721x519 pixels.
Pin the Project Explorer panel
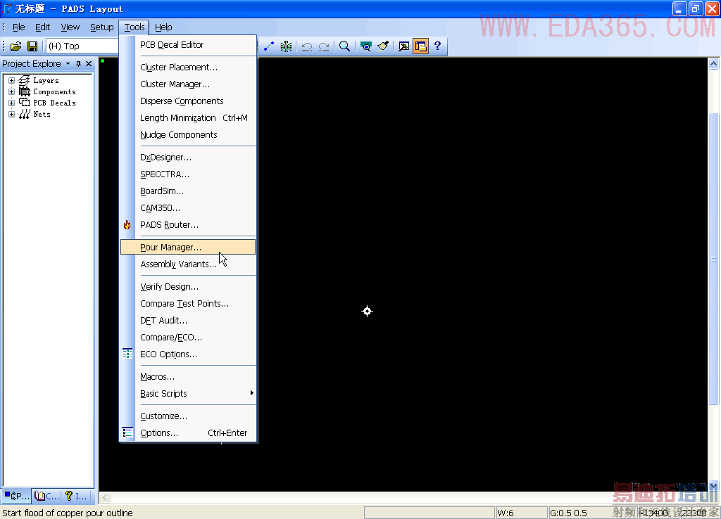79,64
